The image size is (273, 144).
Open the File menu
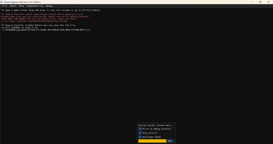[5, 6]
